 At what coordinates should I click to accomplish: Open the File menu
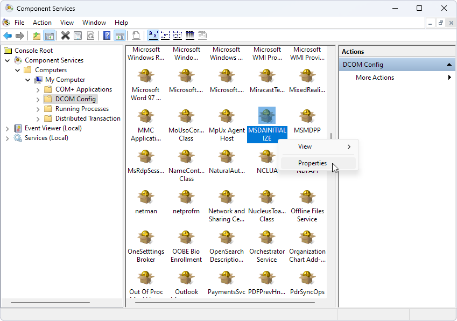[19, 23]
